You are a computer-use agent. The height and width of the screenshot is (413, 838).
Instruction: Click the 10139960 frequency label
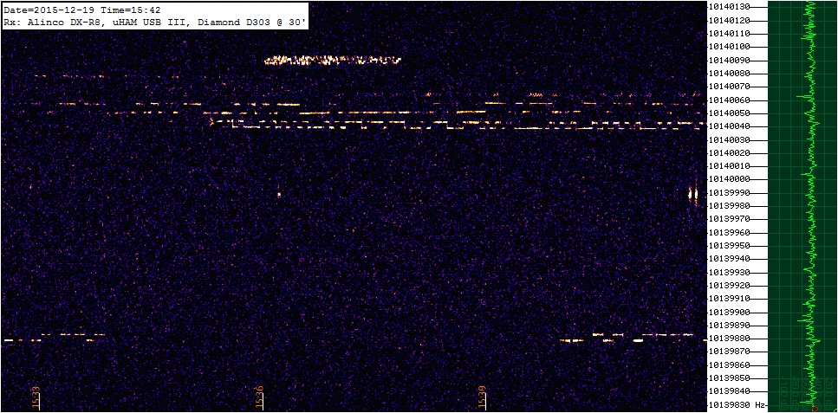tap(731, 232)
